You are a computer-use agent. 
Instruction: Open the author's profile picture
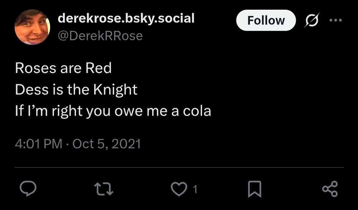coord(32,27)
